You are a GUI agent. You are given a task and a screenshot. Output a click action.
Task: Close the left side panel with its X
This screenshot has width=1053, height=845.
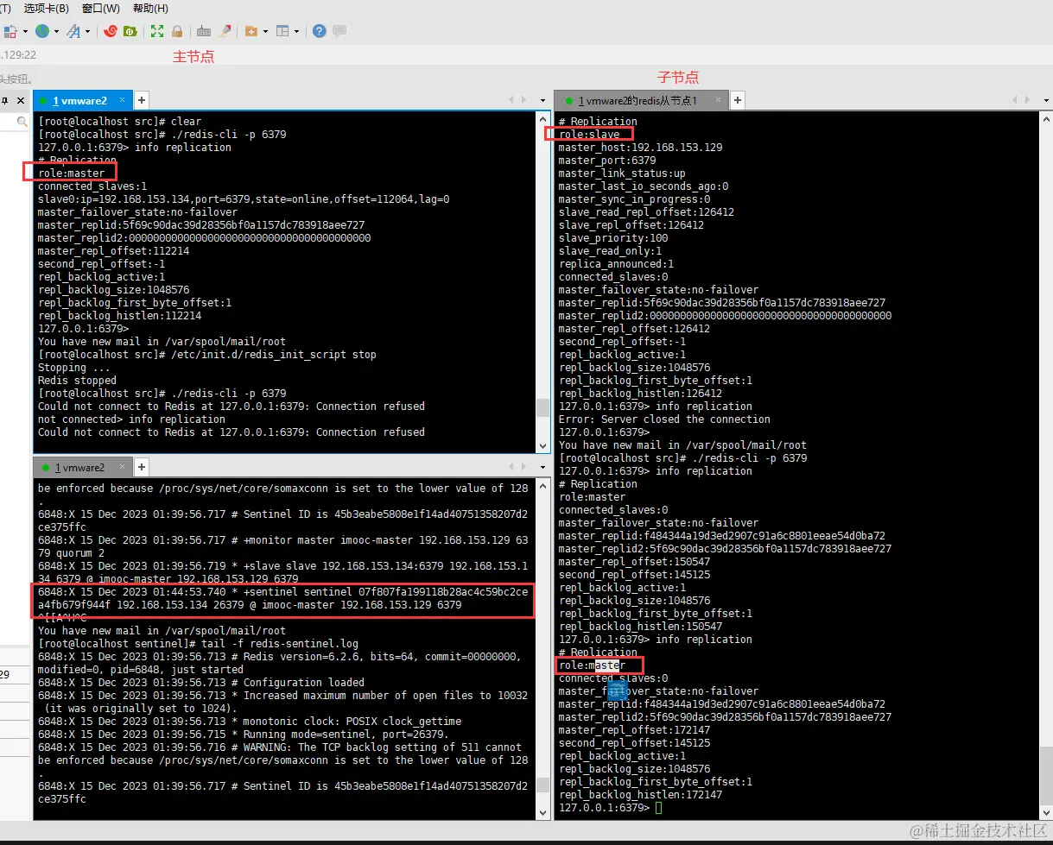[22, 101]
